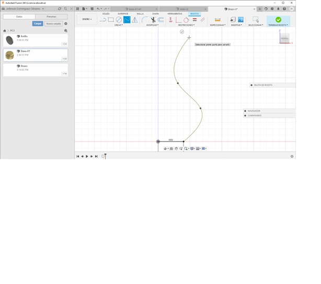Viewport: 321px width, 284px height.
Task: Switch to the Anillo v2 document tab
Action: 182,9
